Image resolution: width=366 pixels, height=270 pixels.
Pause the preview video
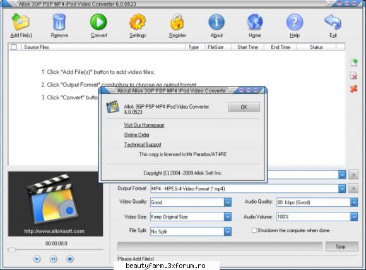tap(53, 259)
